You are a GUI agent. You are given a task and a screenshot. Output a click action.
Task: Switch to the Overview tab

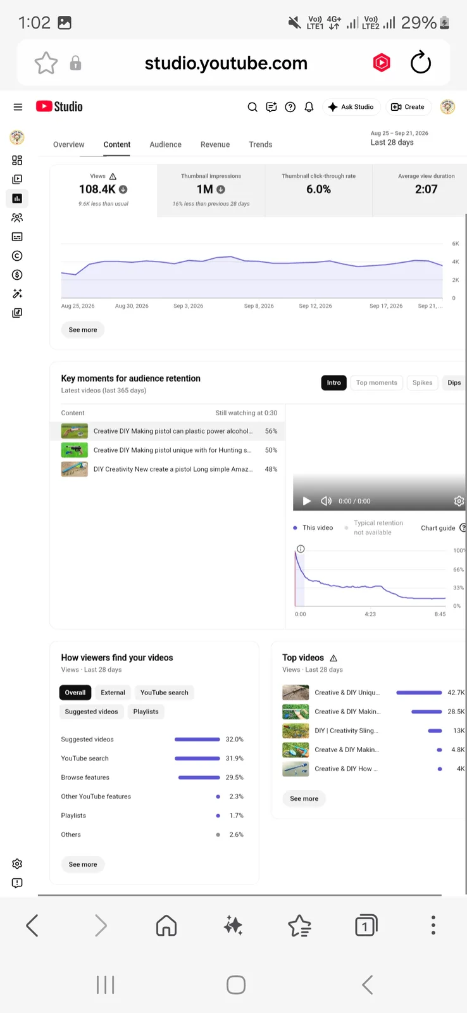68,144
